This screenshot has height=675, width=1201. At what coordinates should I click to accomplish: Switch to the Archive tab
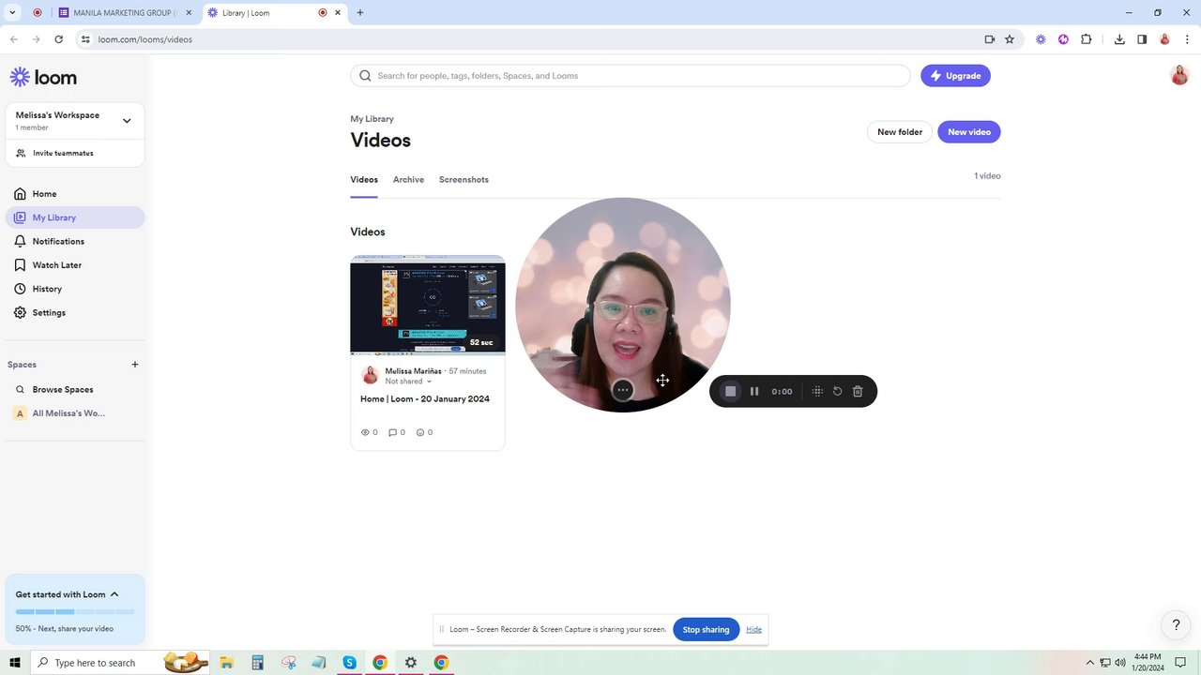[408, 180]
